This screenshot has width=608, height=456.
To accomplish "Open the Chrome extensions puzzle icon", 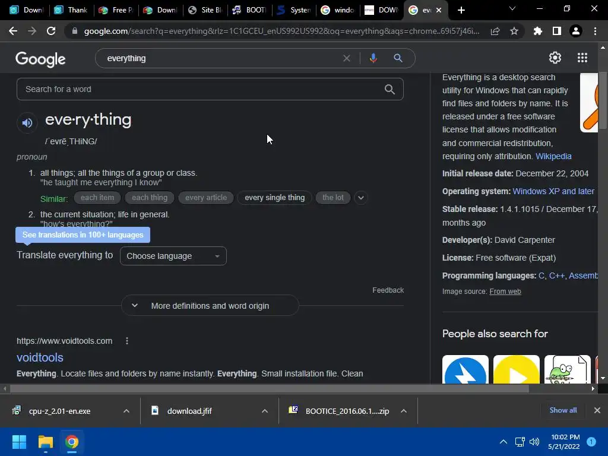I will [538, 31].
